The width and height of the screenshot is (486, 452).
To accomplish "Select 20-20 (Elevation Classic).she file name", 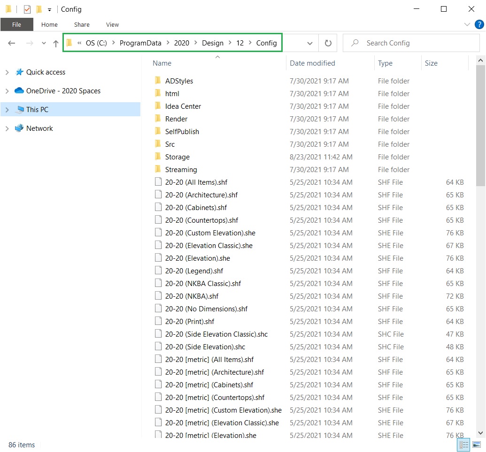I will 209,246.
